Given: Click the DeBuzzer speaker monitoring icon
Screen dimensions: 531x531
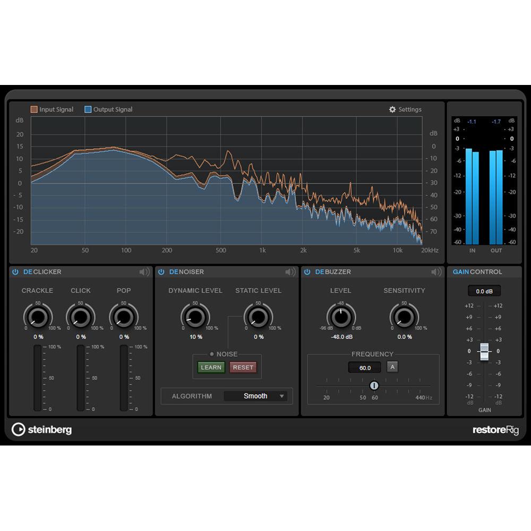Looking at the screenshot, I should click(436, 271).
